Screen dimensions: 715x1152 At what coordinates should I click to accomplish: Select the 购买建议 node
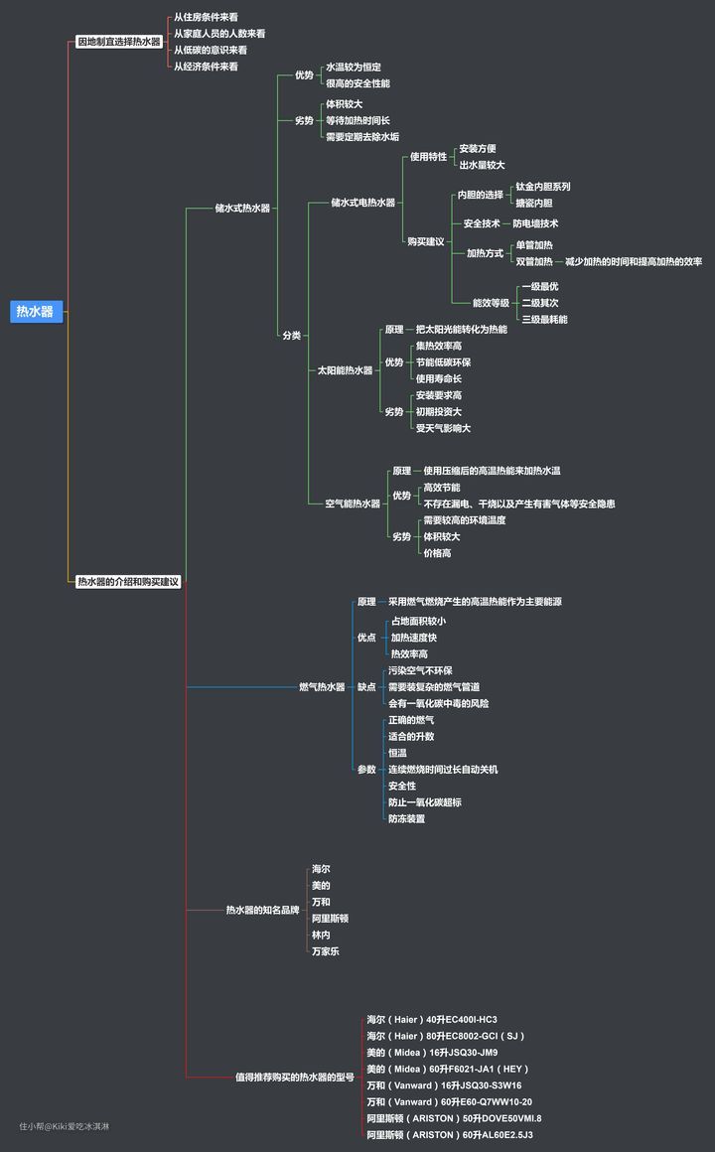point(425,241)
